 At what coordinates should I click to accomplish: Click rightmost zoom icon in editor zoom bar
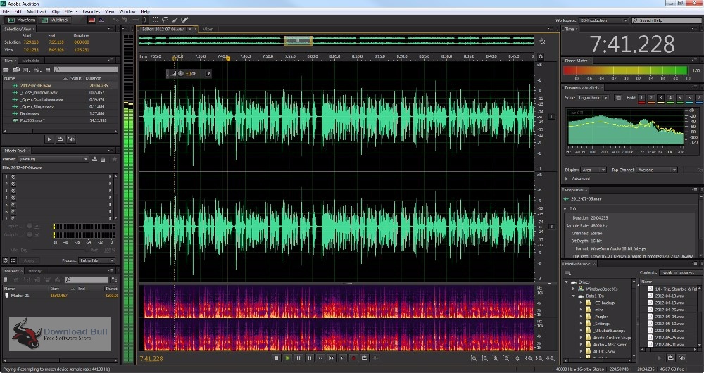[551, 358]
